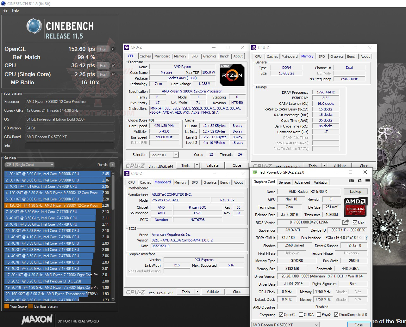
Task: Click the Ryzen logo in CPU-Z
Action: [232, 75]
